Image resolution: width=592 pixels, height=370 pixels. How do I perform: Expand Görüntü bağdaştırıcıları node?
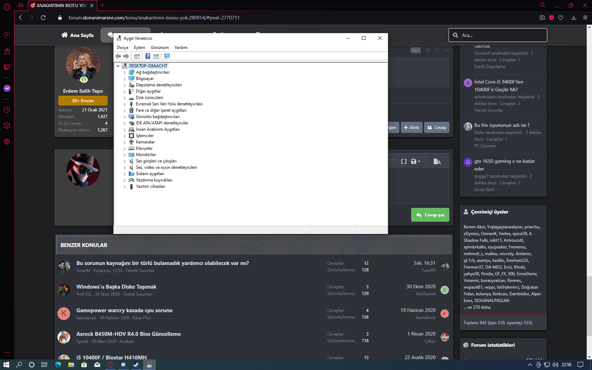125,117
